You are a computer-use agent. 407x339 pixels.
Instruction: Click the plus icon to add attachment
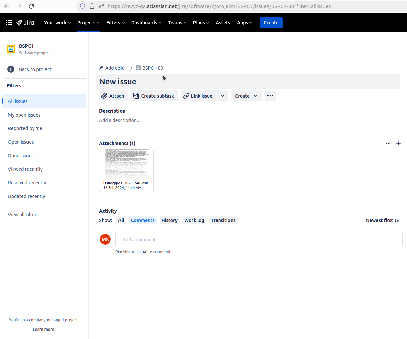click(399, 143)
